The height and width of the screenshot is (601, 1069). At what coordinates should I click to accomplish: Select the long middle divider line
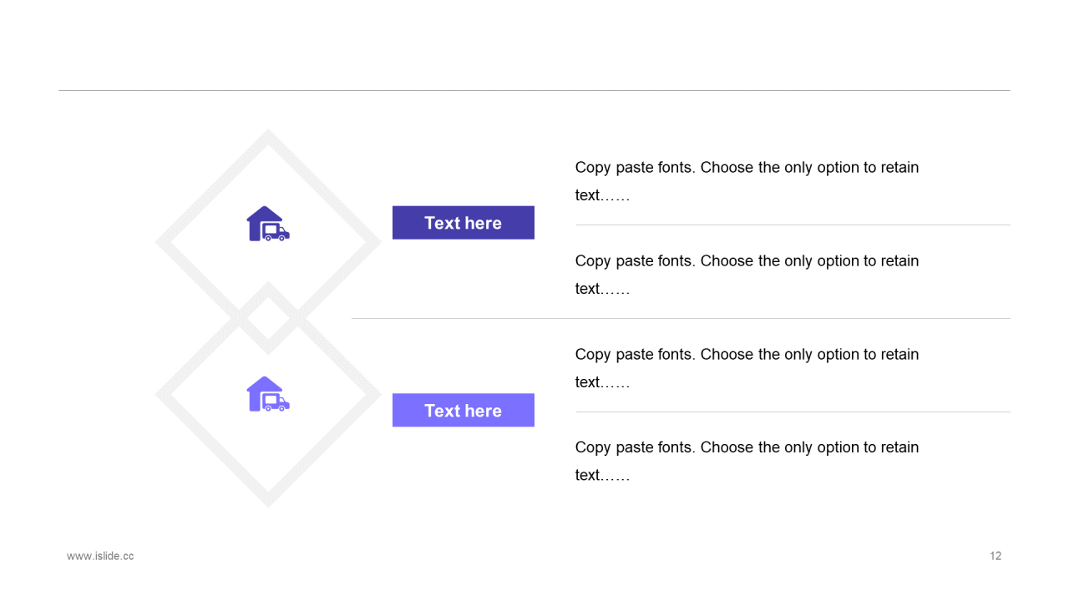(x=681, y=319)
